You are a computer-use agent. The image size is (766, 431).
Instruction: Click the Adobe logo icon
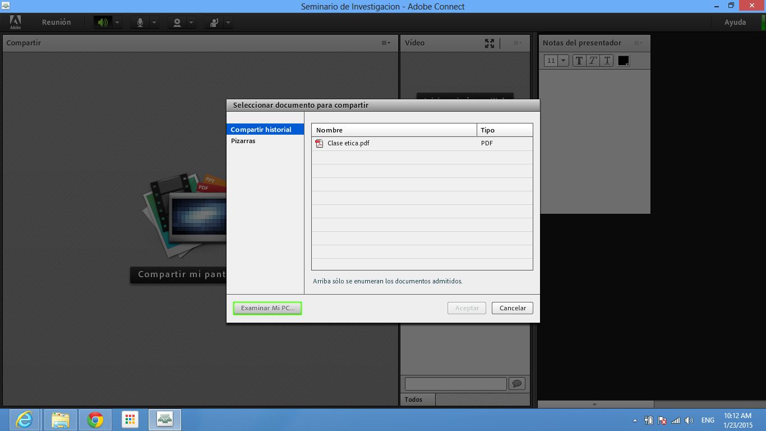pyautogui.click(x=15, y=22)
